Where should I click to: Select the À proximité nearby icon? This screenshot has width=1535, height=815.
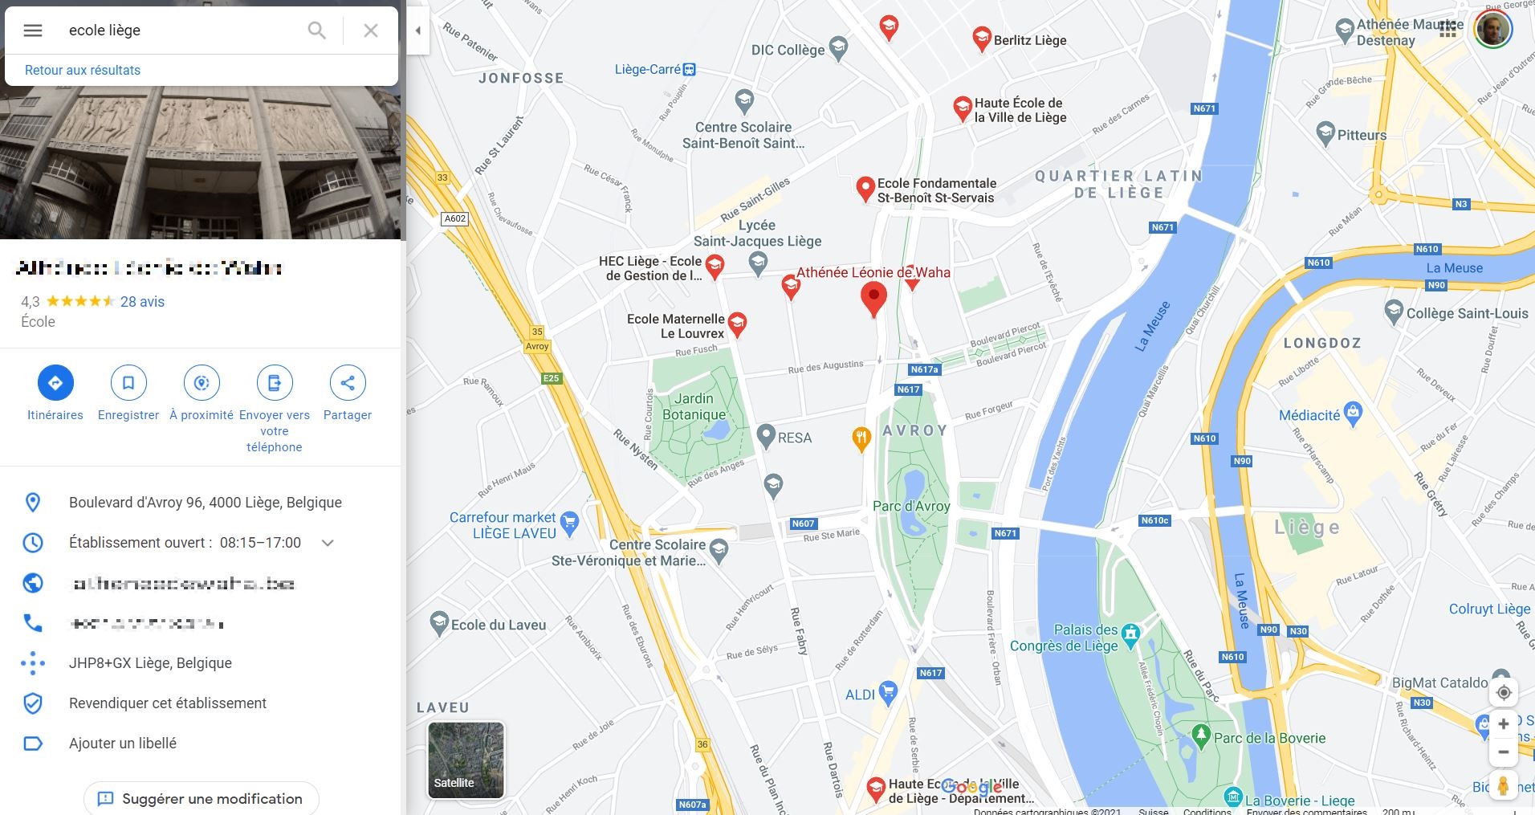(x=202, y=382)
